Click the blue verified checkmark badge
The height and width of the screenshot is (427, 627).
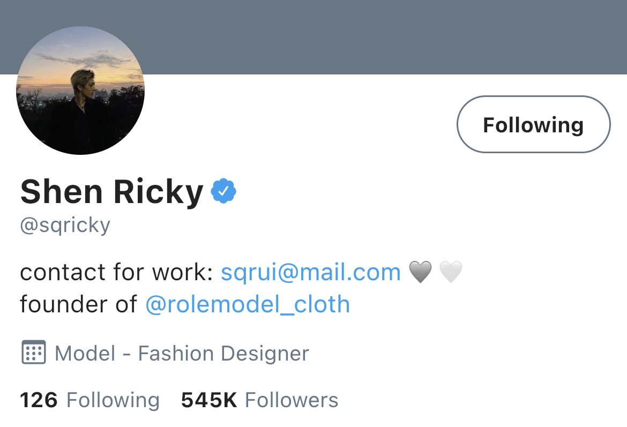click(x=223, y=191)
